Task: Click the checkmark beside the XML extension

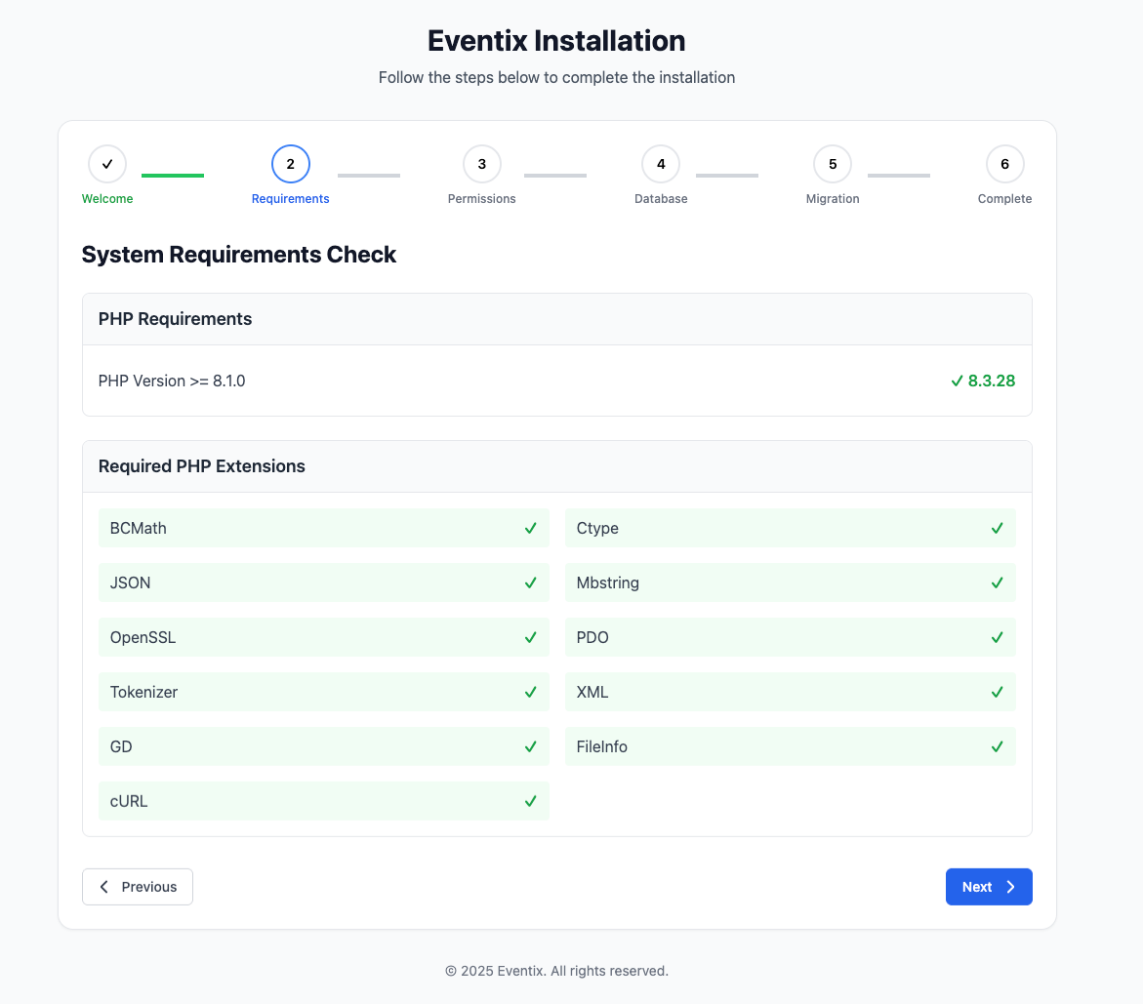Action: point(997,692)
